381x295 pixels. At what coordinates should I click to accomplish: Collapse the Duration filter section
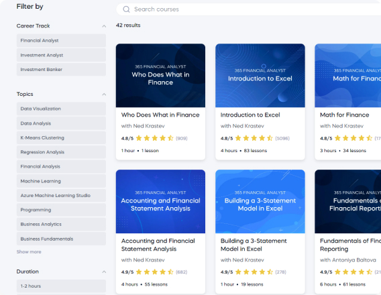click(104, 272)
